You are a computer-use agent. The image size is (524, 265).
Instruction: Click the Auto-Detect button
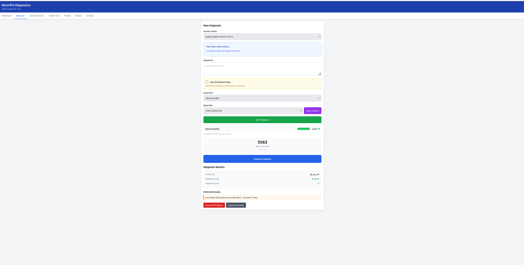312,111
